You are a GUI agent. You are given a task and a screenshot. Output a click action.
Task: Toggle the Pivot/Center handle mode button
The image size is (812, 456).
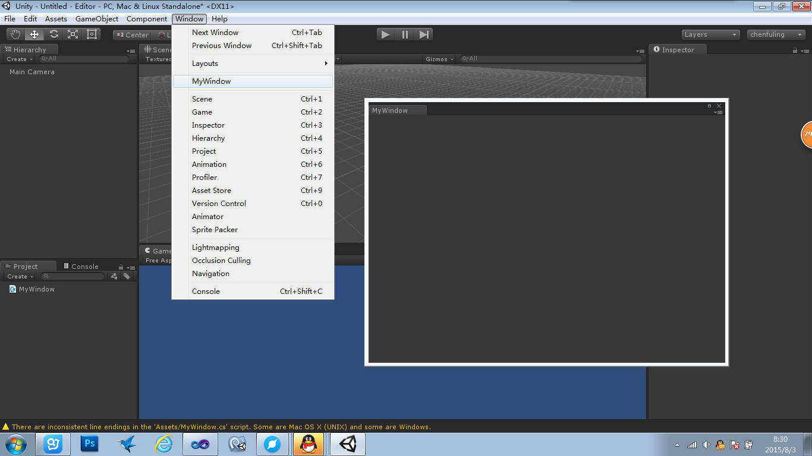[132, 34]
